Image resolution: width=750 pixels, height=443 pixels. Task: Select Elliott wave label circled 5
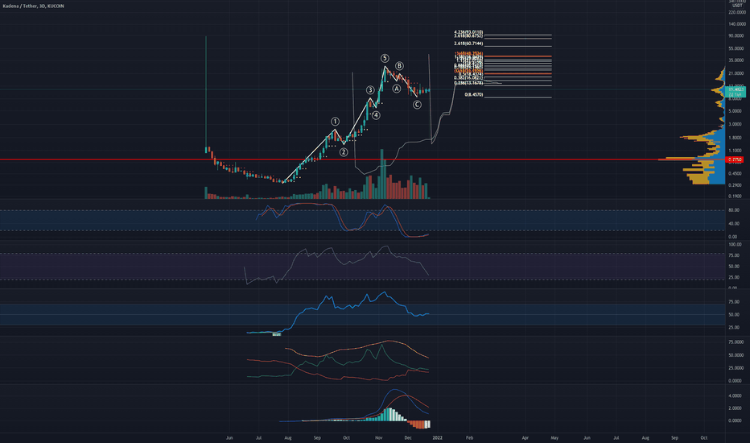(385, 59)
